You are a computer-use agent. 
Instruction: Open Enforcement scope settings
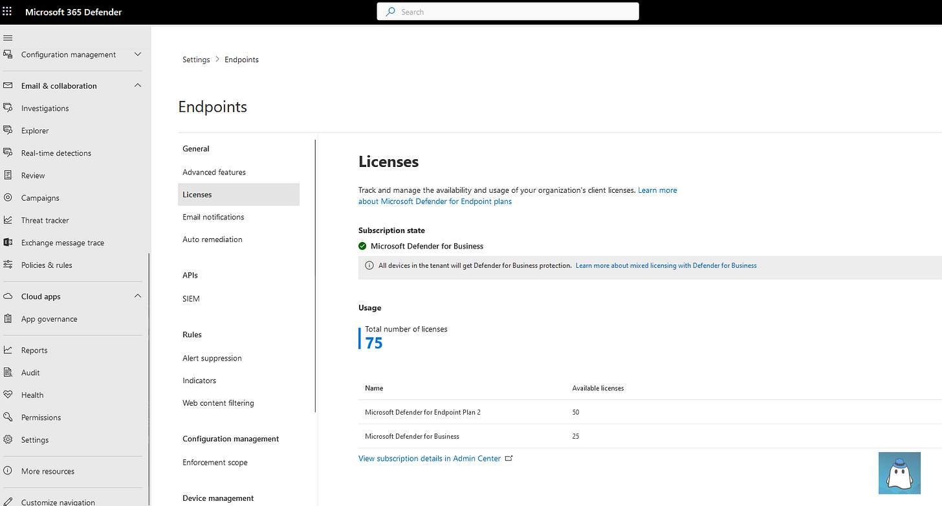click(215, 463)
